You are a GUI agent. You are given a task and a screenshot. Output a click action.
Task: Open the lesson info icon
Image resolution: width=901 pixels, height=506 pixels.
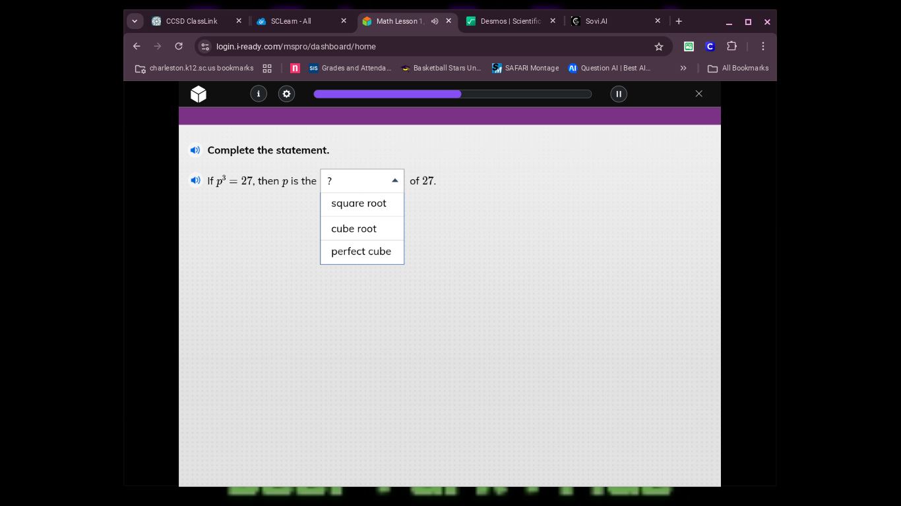tap(259, 94)
